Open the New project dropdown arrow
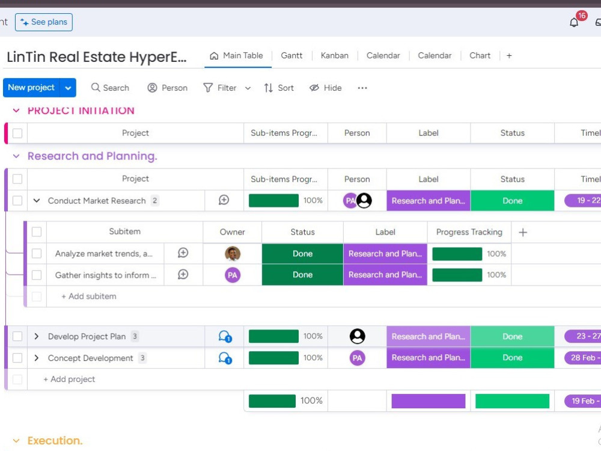The height and width of the screenshot is (451, 601). 69,87
